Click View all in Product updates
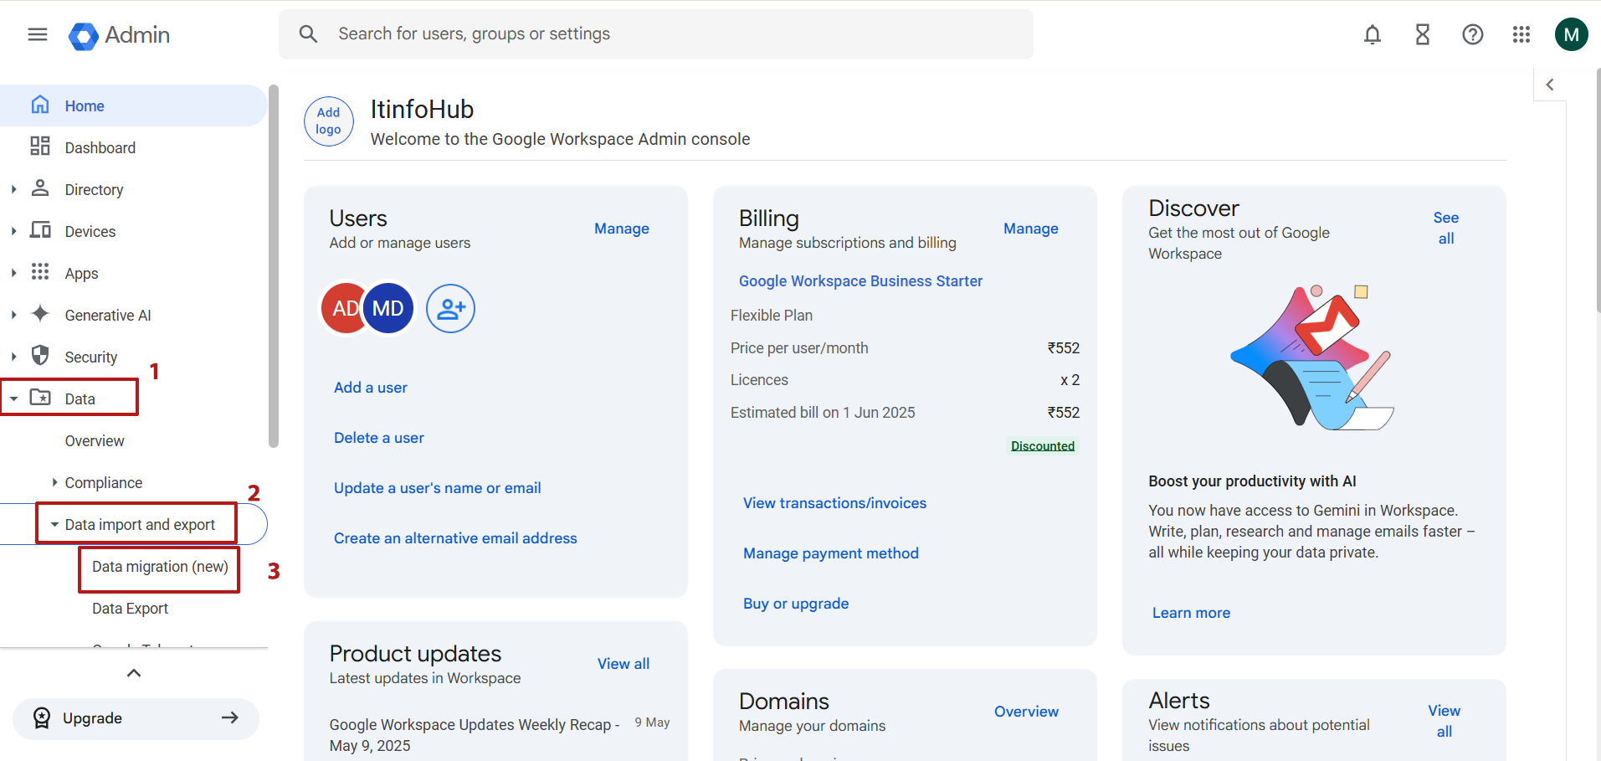This screenshot has width=1601, height=761. [x=623, y=664]
